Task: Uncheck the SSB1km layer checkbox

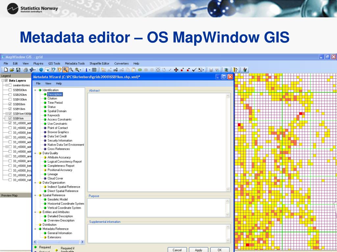Action: (10, 118)
